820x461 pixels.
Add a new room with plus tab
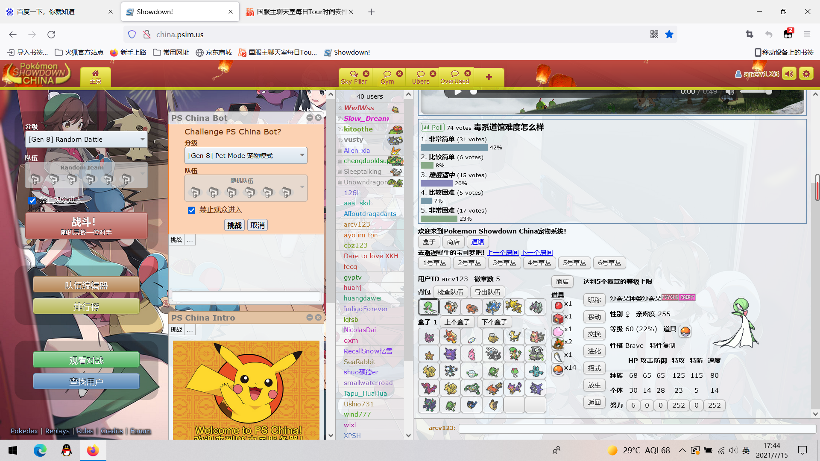tap(489, 77)
